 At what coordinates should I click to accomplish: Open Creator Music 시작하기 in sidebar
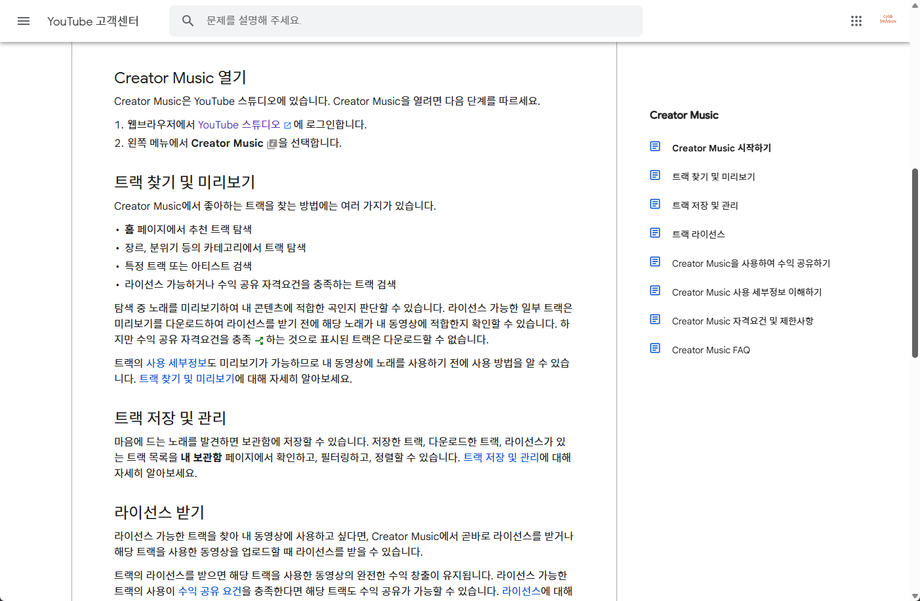click(721, 148)
